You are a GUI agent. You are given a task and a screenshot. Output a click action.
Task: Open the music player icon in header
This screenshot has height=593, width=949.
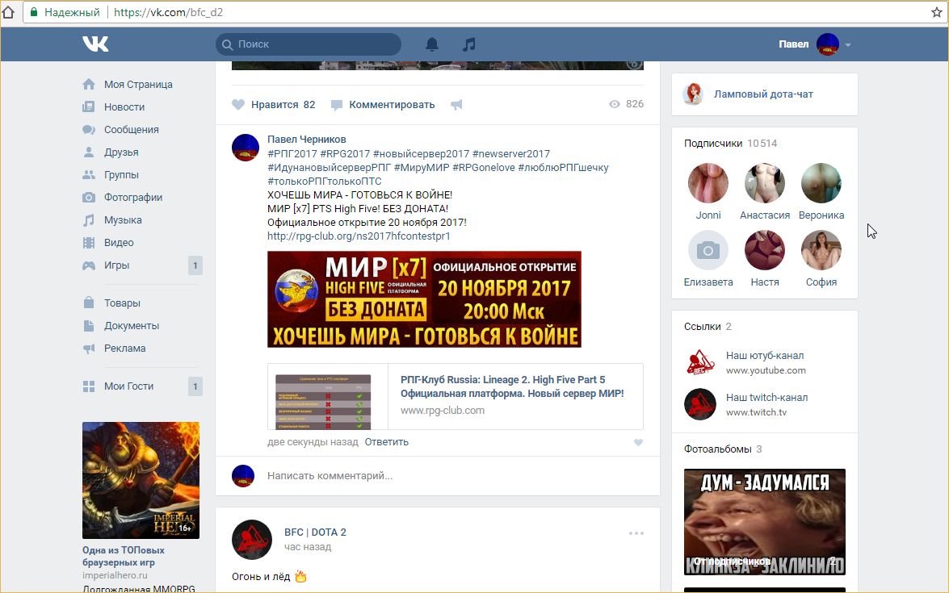coord(469,44)
